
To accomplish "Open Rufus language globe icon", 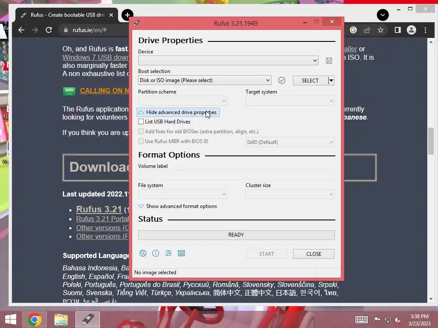I will click(x=143, y=253).
